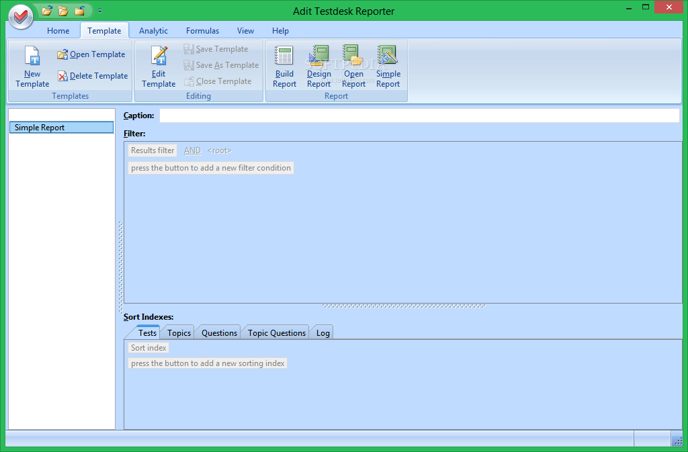Select the Template ribbon tab
This screenshot has height=452, width=688.
point(104,31)
